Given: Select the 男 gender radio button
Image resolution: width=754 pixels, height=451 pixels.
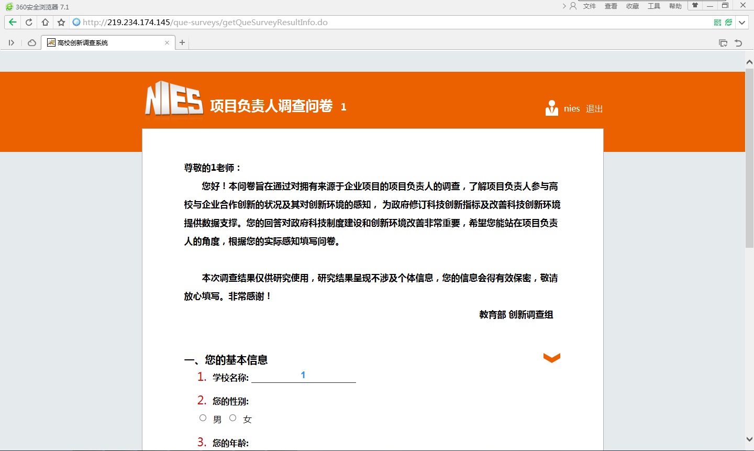Looking at the screenshot, I should [203, 417].
